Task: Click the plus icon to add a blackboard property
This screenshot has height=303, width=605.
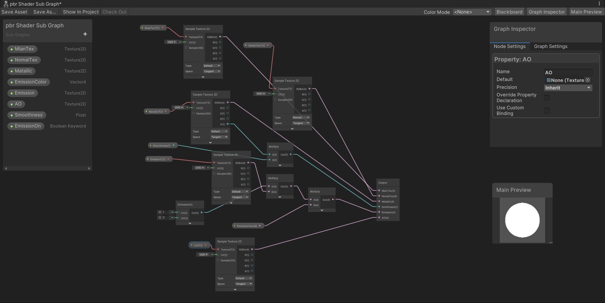Action: [85, 34]
